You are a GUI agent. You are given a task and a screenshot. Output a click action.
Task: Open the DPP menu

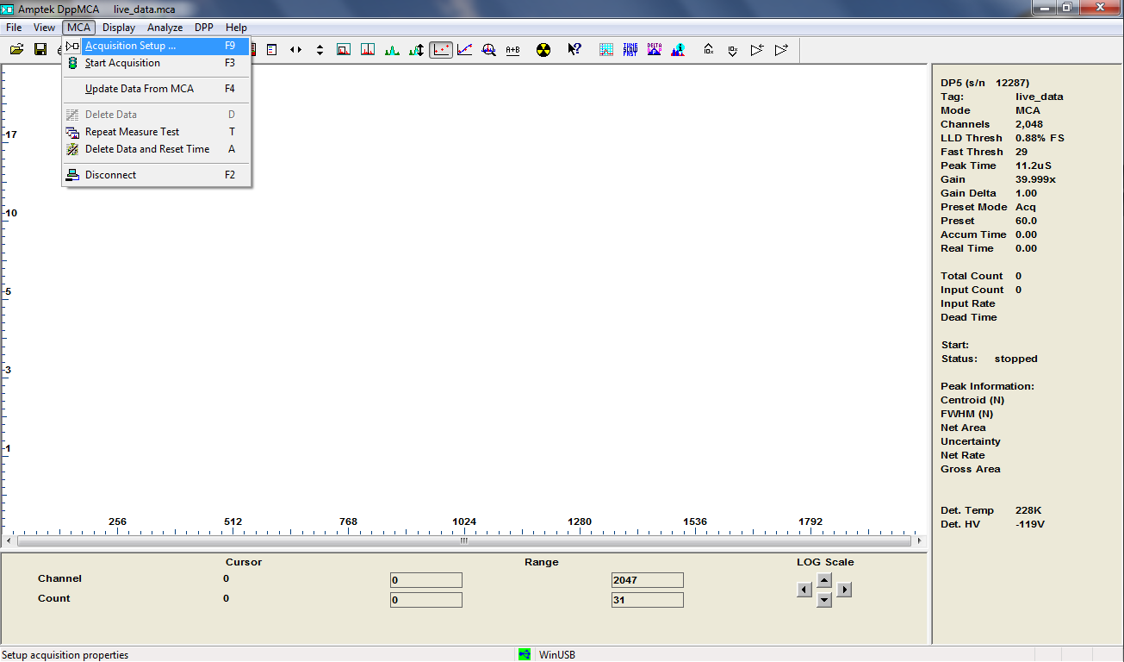pyautogui.click(x=204, y=28)
